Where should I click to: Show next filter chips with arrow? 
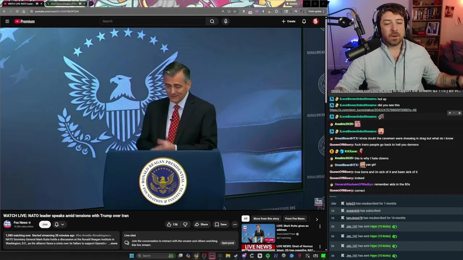(x=317, y=219)
